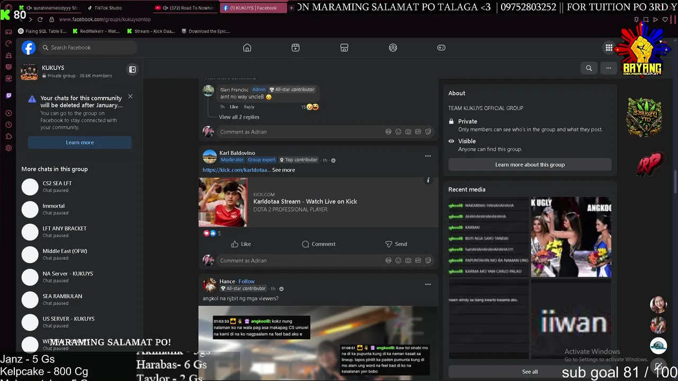
Task: Open the chat screenshot recent media thumbnail
Action: tap(488, 237)
